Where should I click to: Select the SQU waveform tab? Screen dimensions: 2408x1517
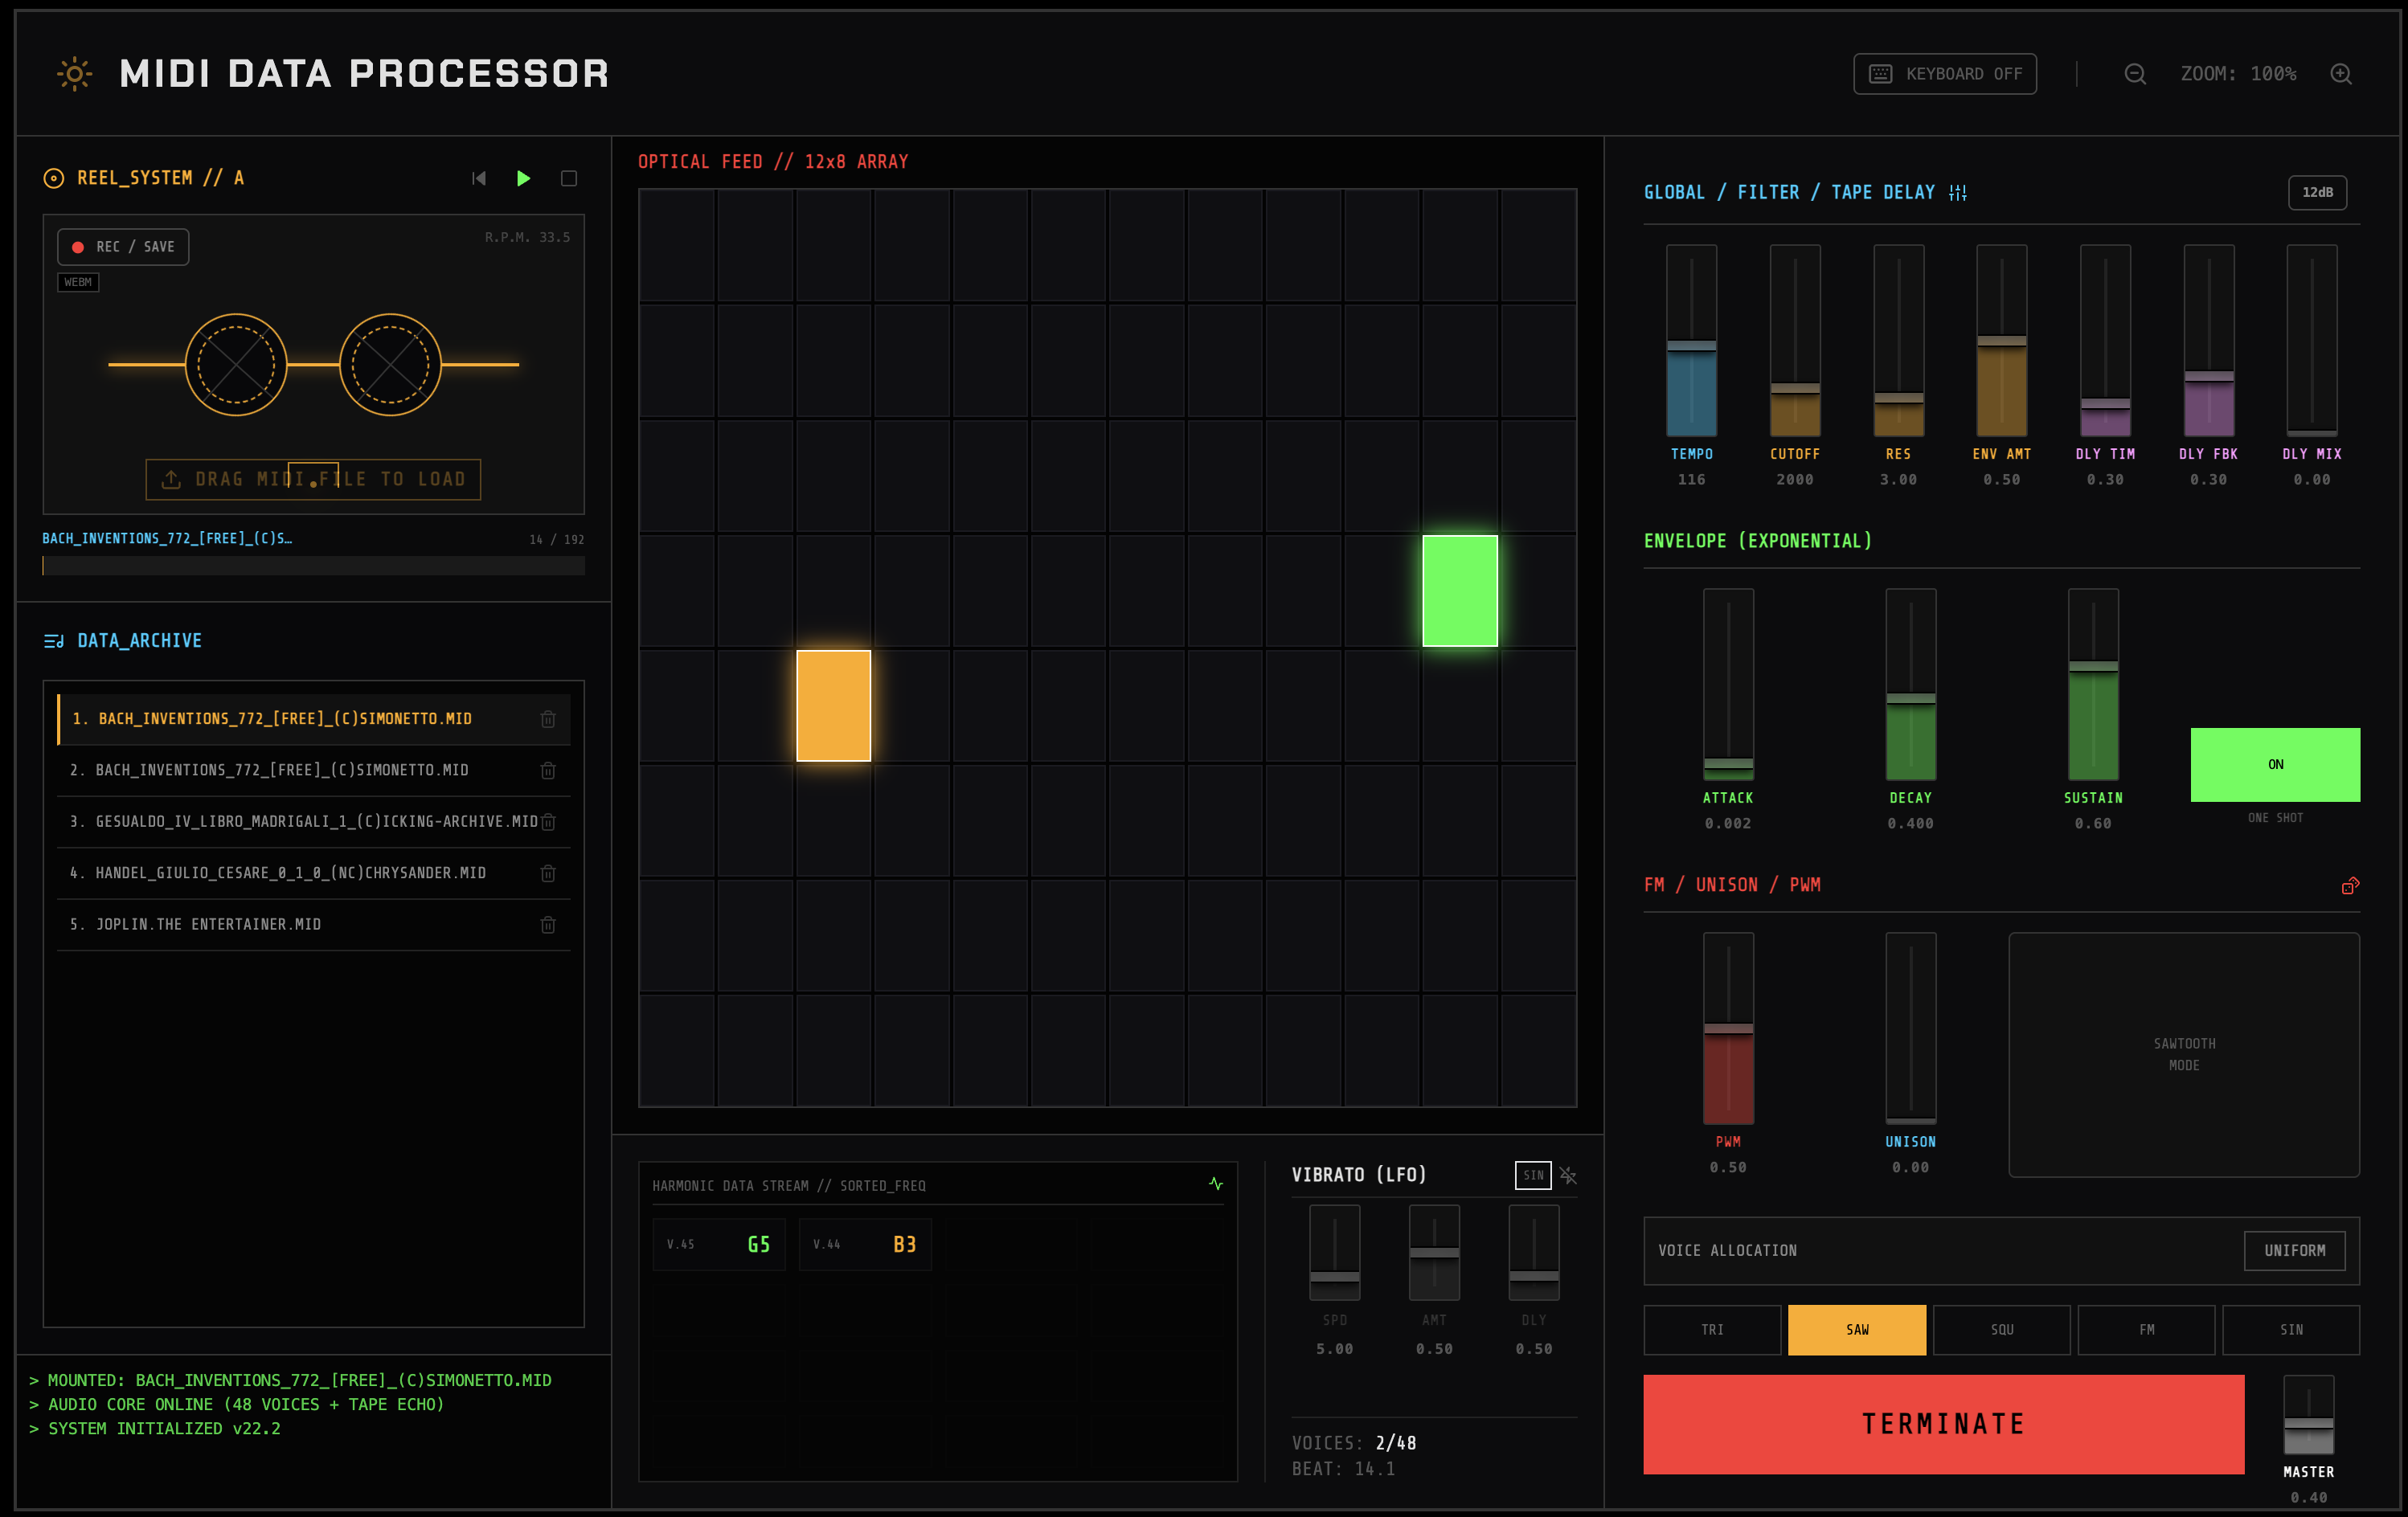coord(2002,1330)
